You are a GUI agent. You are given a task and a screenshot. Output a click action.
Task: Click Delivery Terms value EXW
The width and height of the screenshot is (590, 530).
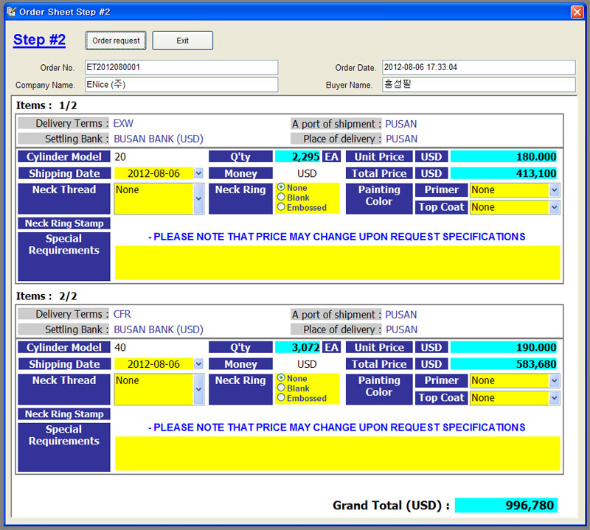[x=123, y=123]
